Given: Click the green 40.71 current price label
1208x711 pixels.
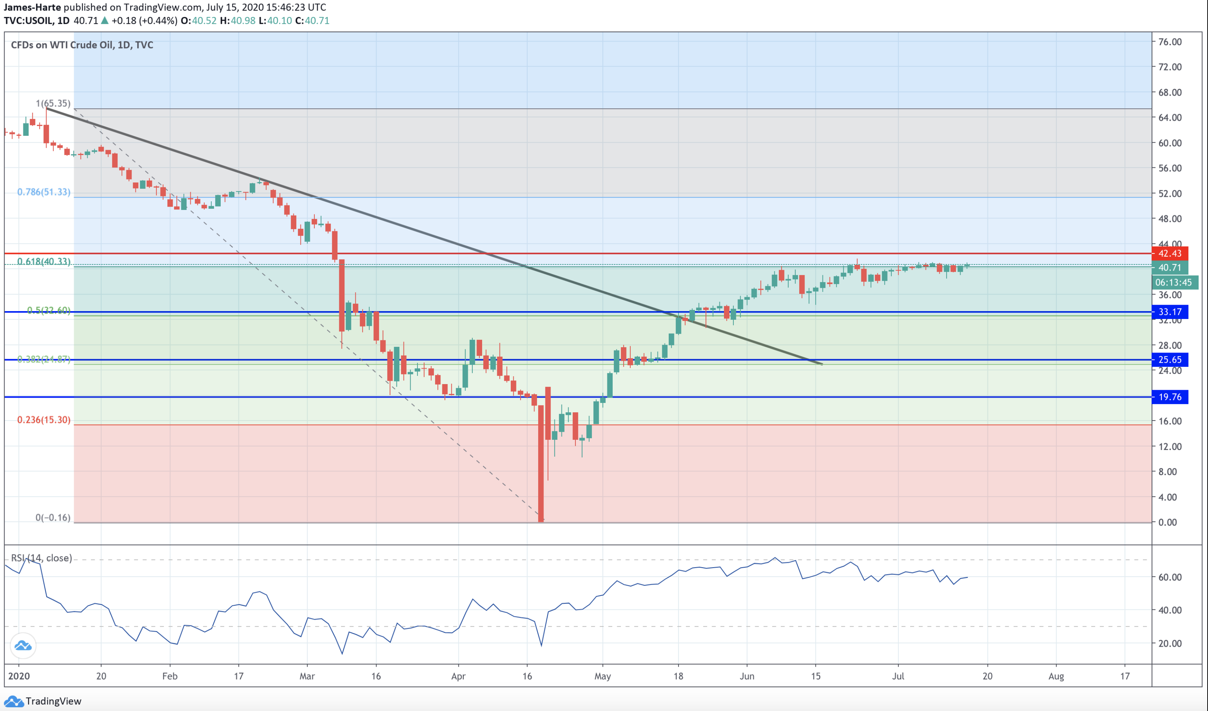Looking at the screenshot, I should pyautogui.click(x=1170, y=267).
